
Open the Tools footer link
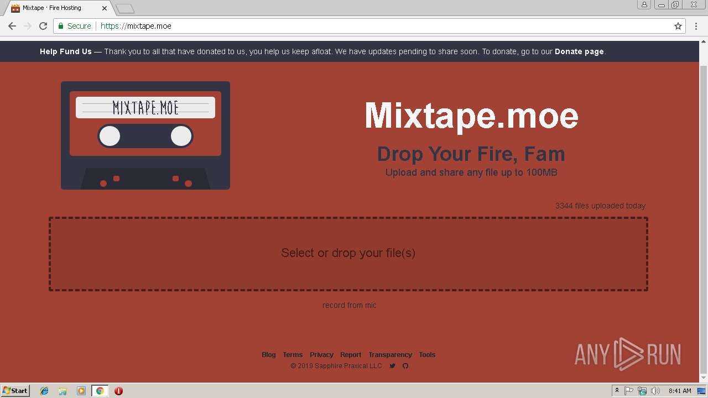[427, 355]
